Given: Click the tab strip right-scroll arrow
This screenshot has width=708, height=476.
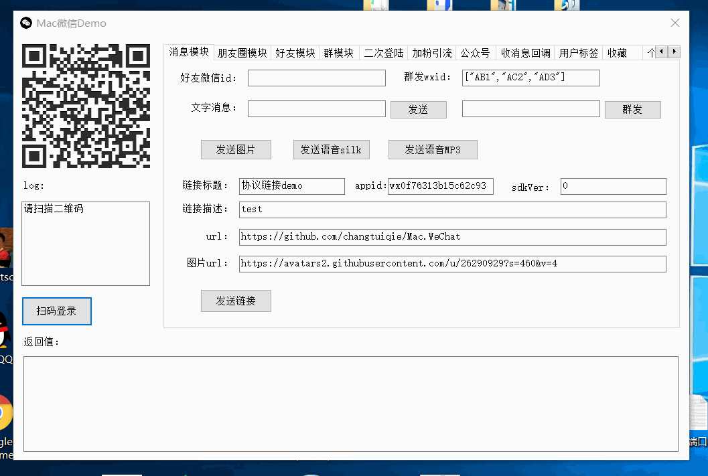Looking at the screenshot, I should (x=674, y=52).
